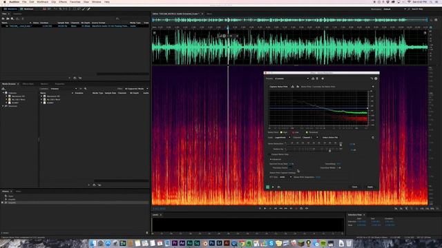Move playhead to previous marker
Image resolution: width=442 pixels, height=248 pixels.
tap(276, 208)
